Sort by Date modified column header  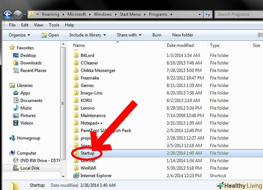pos(180,45)
